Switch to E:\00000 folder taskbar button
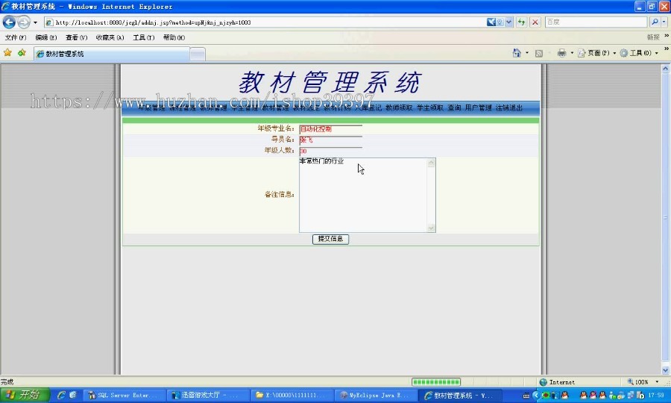 coord(292,396)
